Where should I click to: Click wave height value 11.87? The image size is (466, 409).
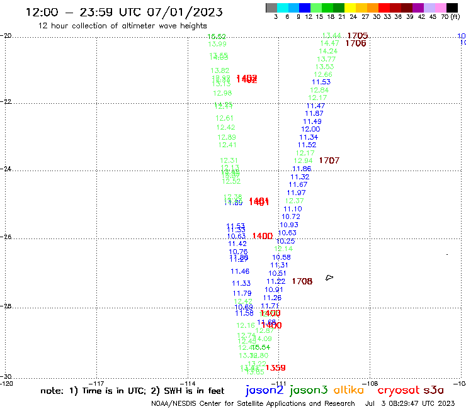(314, 113)
